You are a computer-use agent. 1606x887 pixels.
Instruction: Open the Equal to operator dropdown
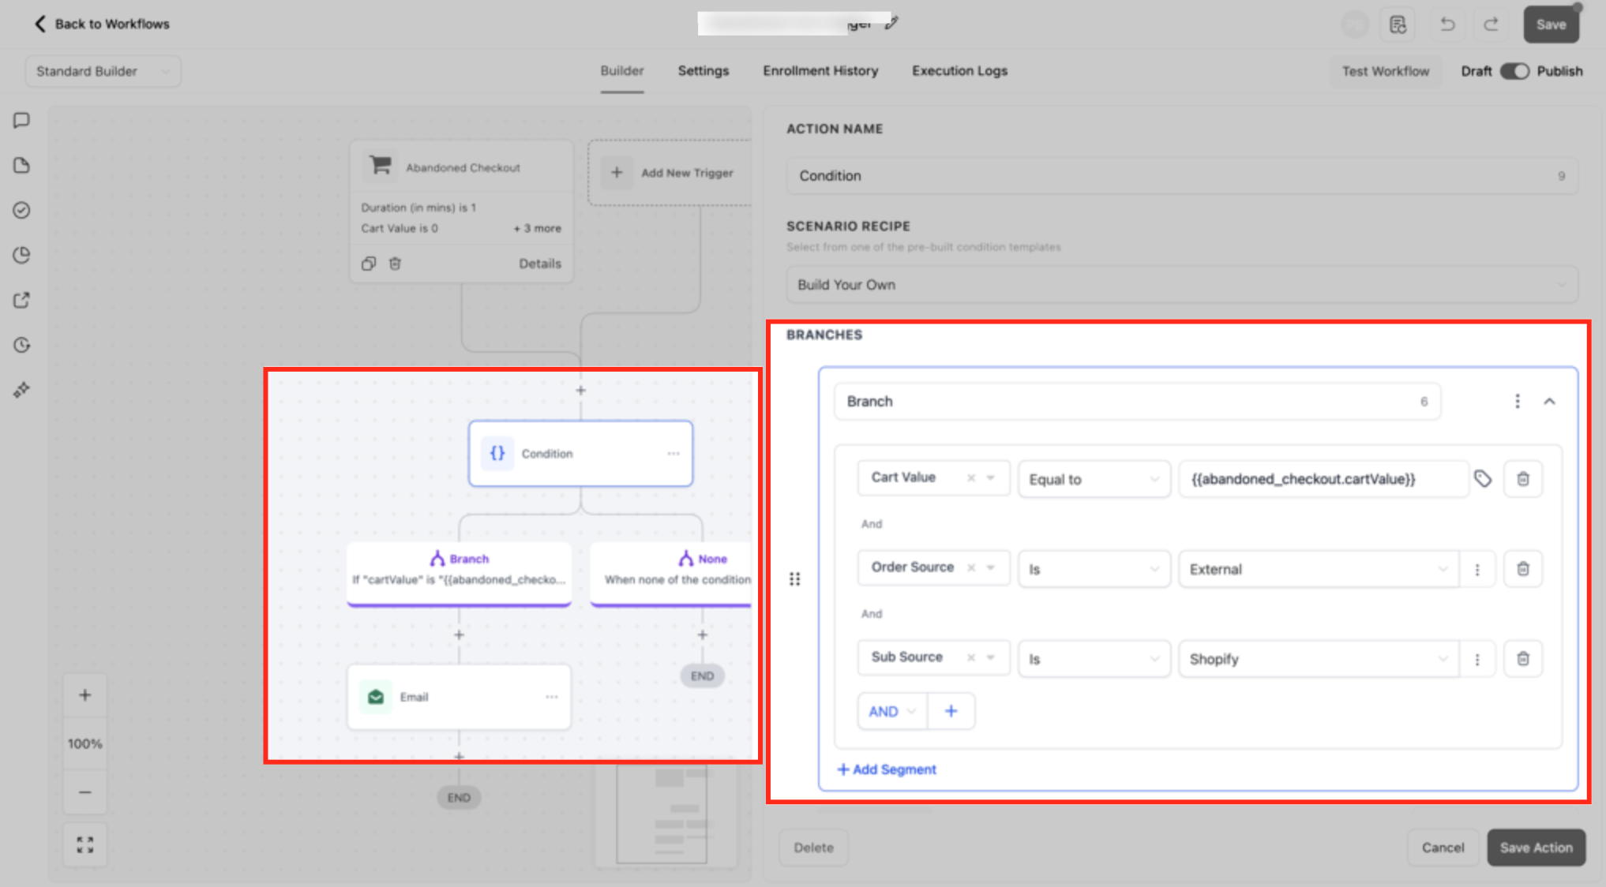click(x=1094, y=479)
